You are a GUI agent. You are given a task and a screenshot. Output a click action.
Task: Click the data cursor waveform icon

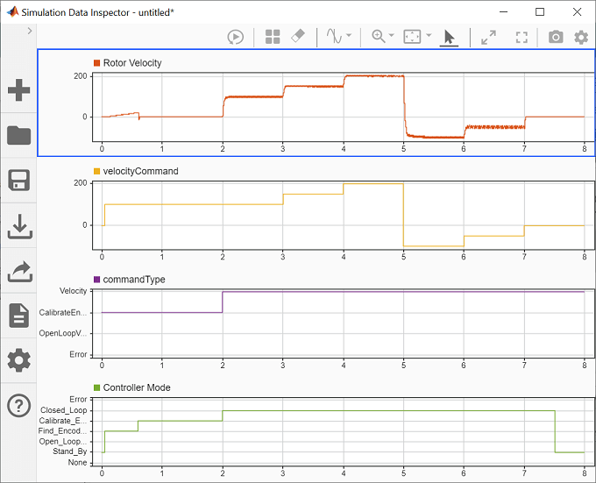point(334,36)
